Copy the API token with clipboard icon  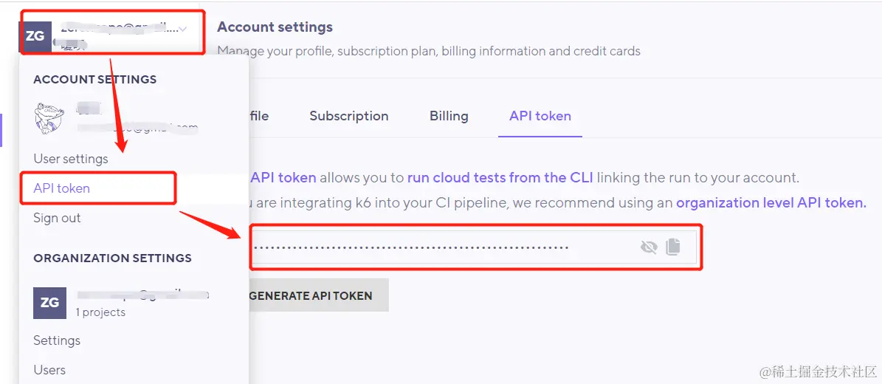click(672, 247)
